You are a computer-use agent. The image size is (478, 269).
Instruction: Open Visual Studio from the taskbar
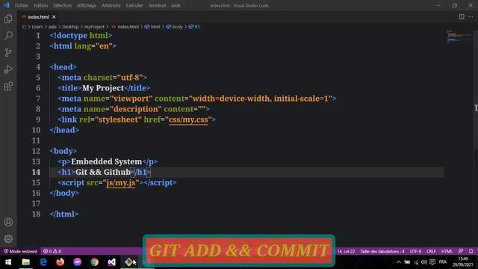(x=111, y=262)
